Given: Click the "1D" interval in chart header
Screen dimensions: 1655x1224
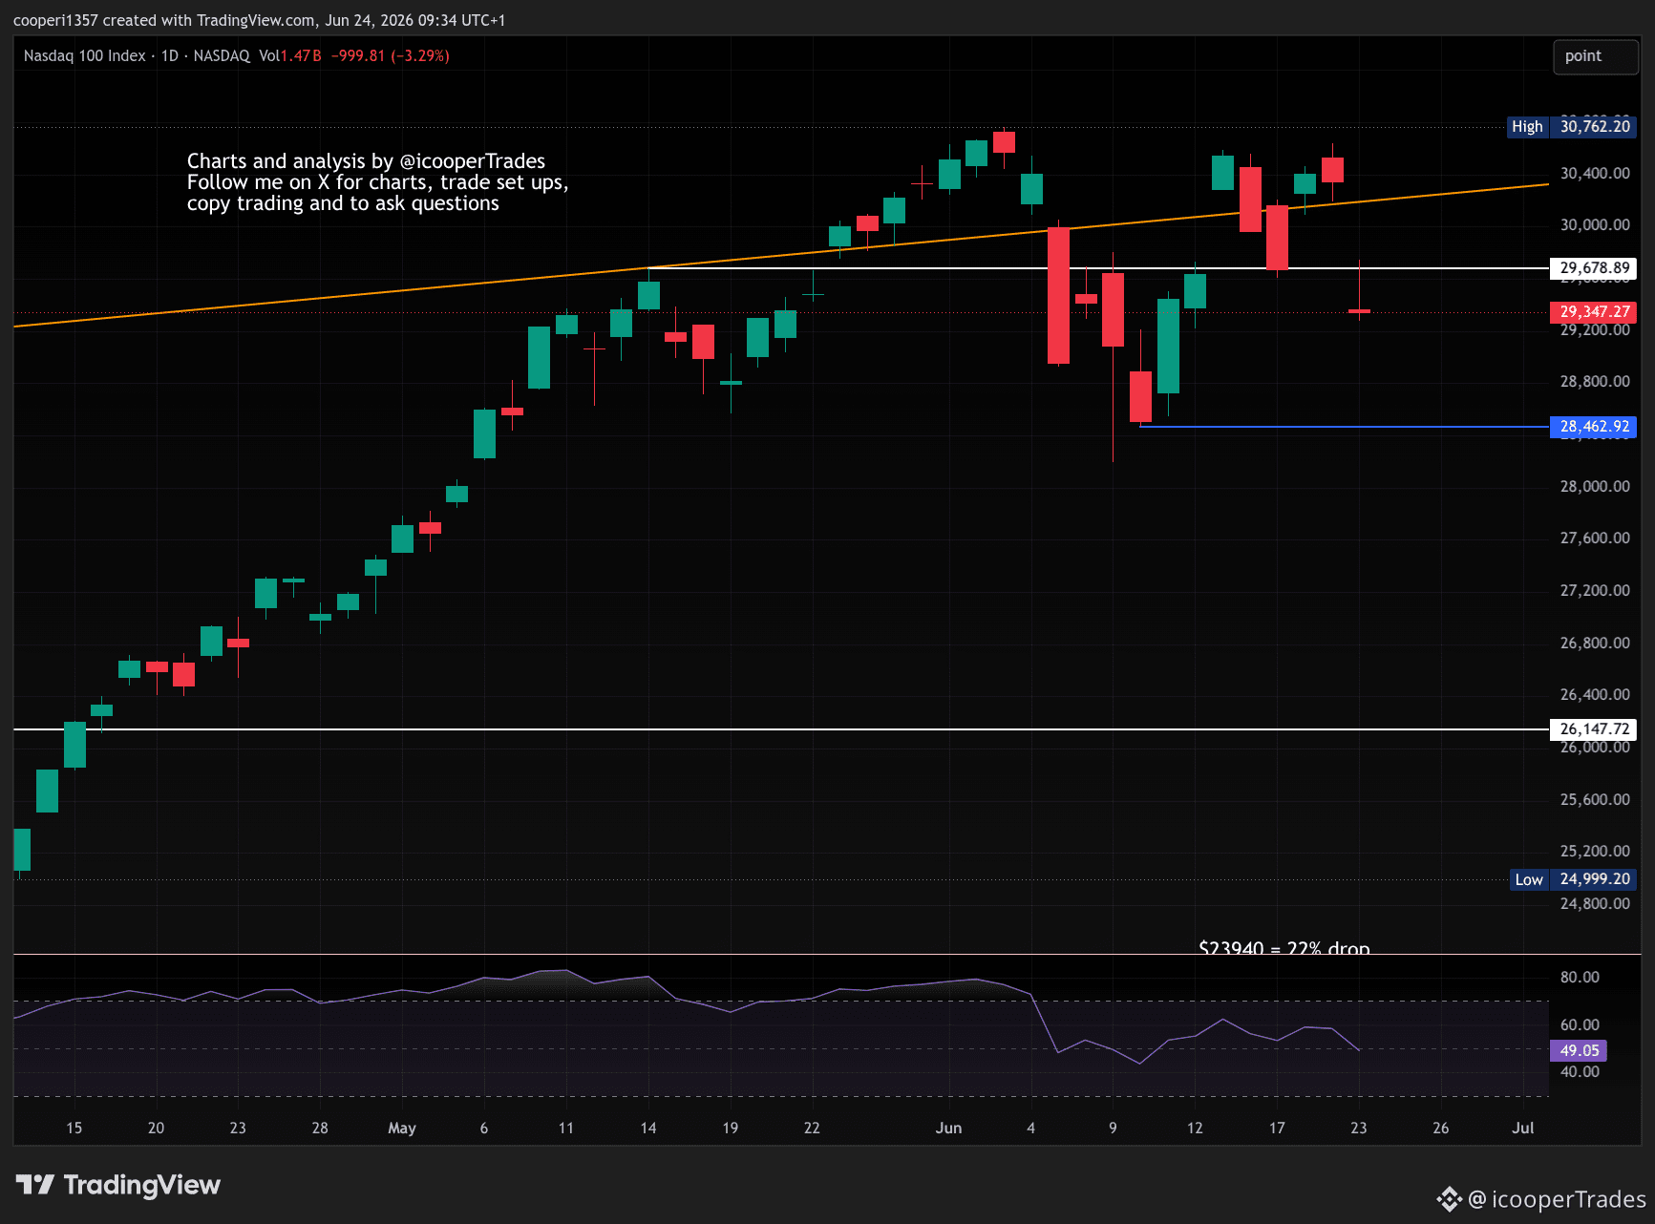Looking at the screenshot, I should (170, 55).
